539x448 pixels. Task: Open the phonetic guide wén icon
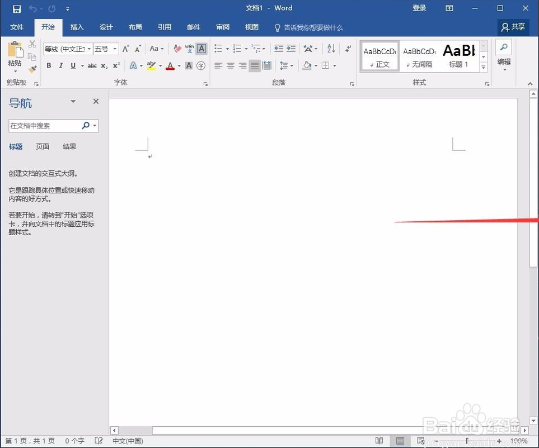[x=189, y=49]
